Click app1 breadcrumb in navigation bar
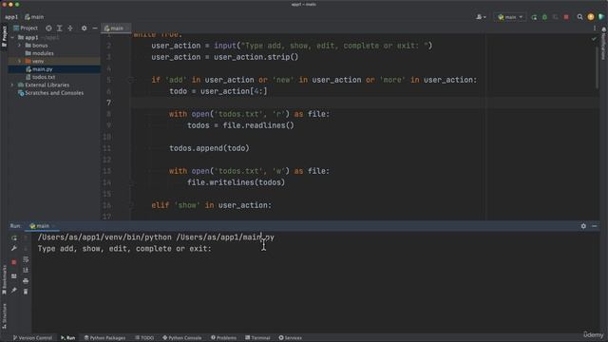Screen dimensions: 608x342 pos(11,17)
